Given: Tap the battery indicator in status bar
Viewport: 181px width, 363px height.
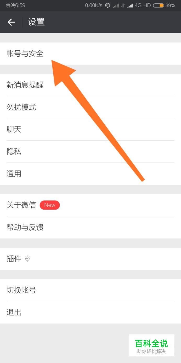Looking at the screenshot, I should coord(159,5).
